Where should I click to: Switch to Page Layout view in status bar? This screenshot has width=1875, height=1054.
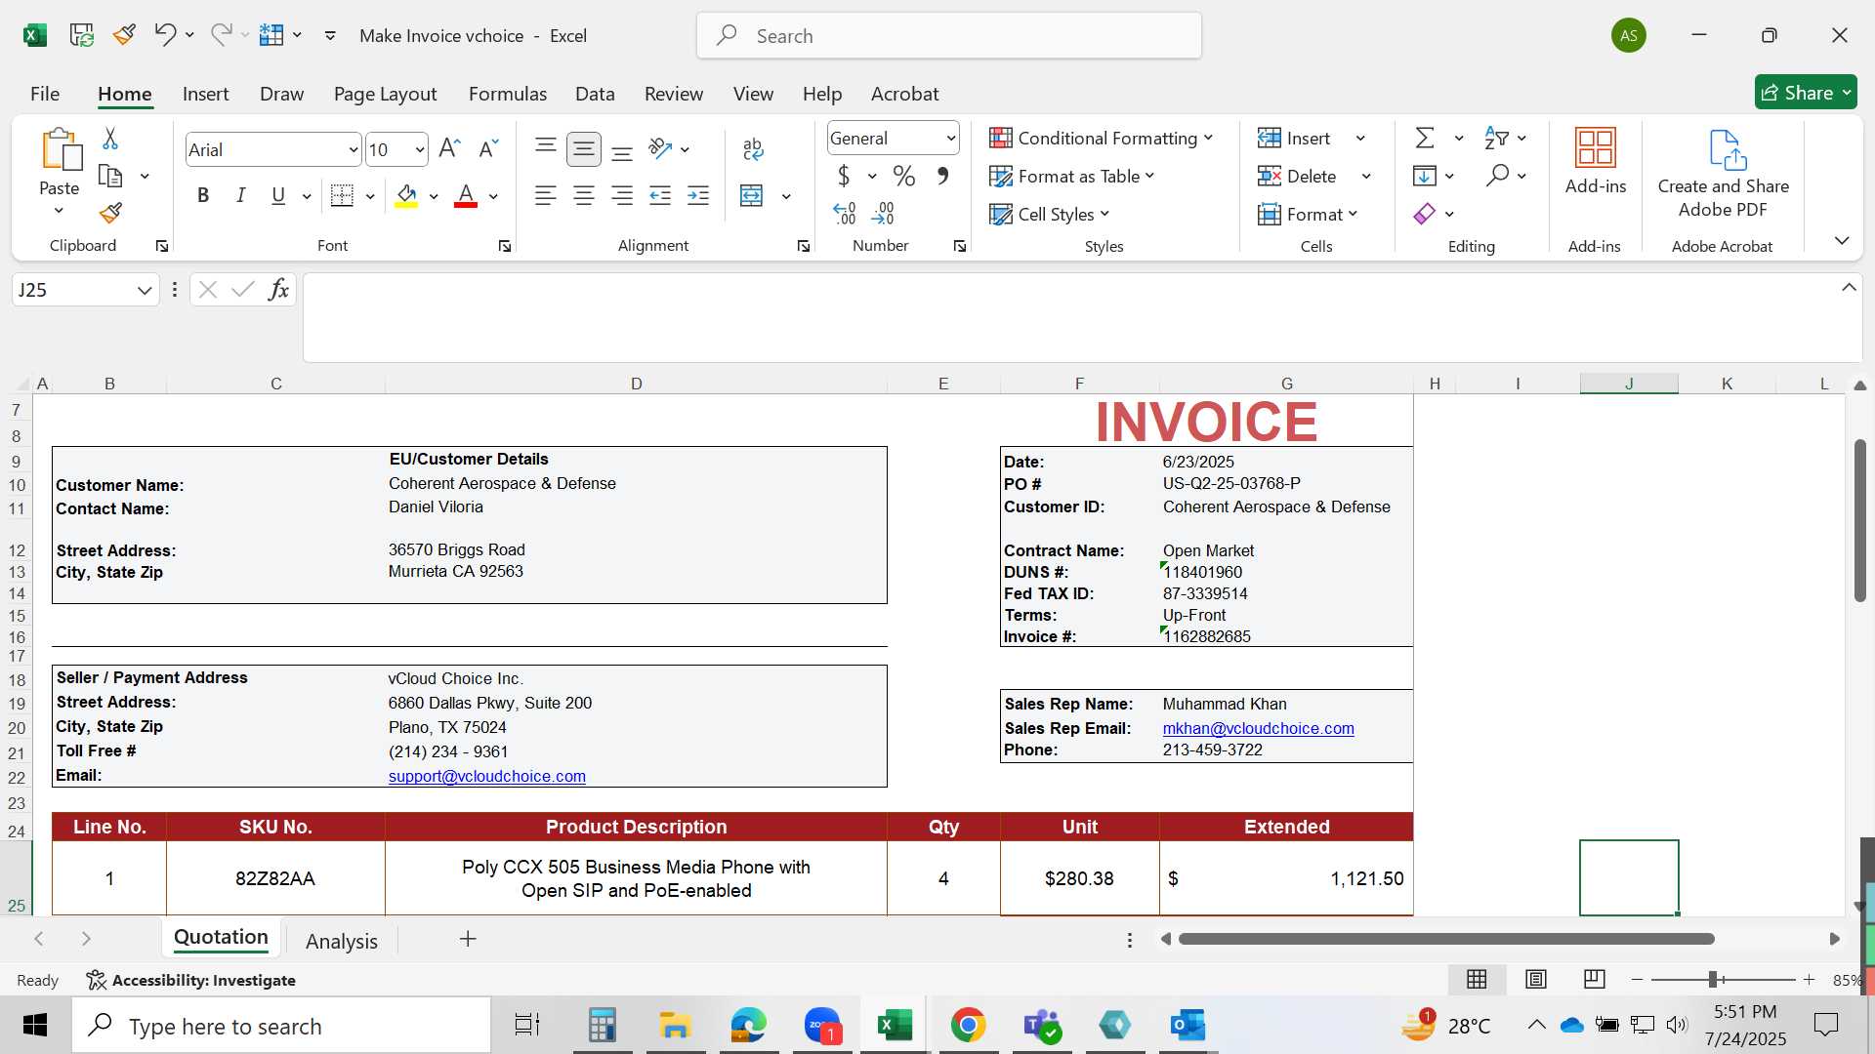tap(1536, 979)
